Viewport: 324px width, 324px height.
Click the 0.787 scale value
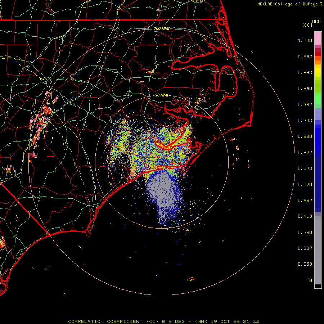[305, 104]
